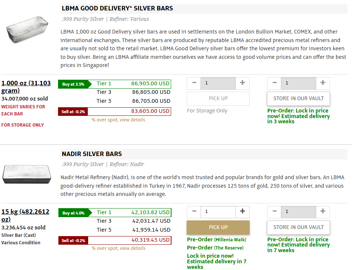
Task: Store the Nadir silver bar in vault
Action: tap(298, 227)
